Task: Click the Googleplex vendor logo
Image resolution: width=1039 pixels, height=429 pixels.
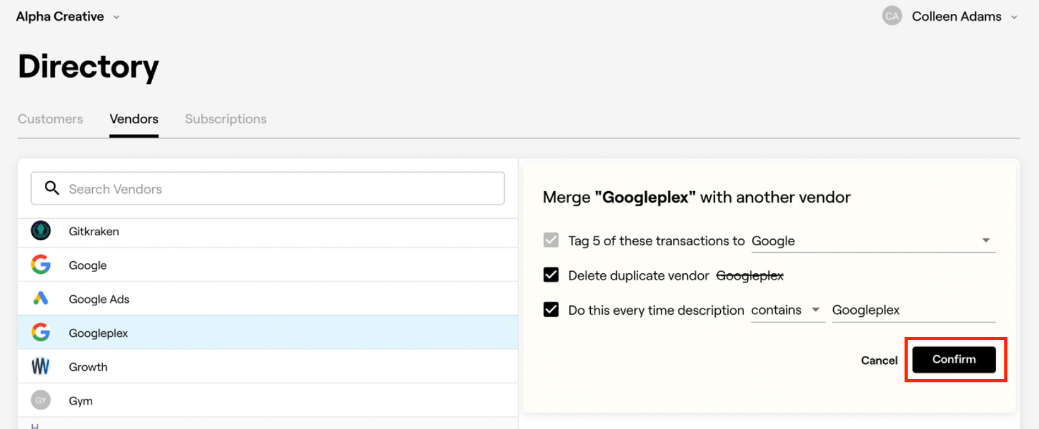Action: point(41,332)
